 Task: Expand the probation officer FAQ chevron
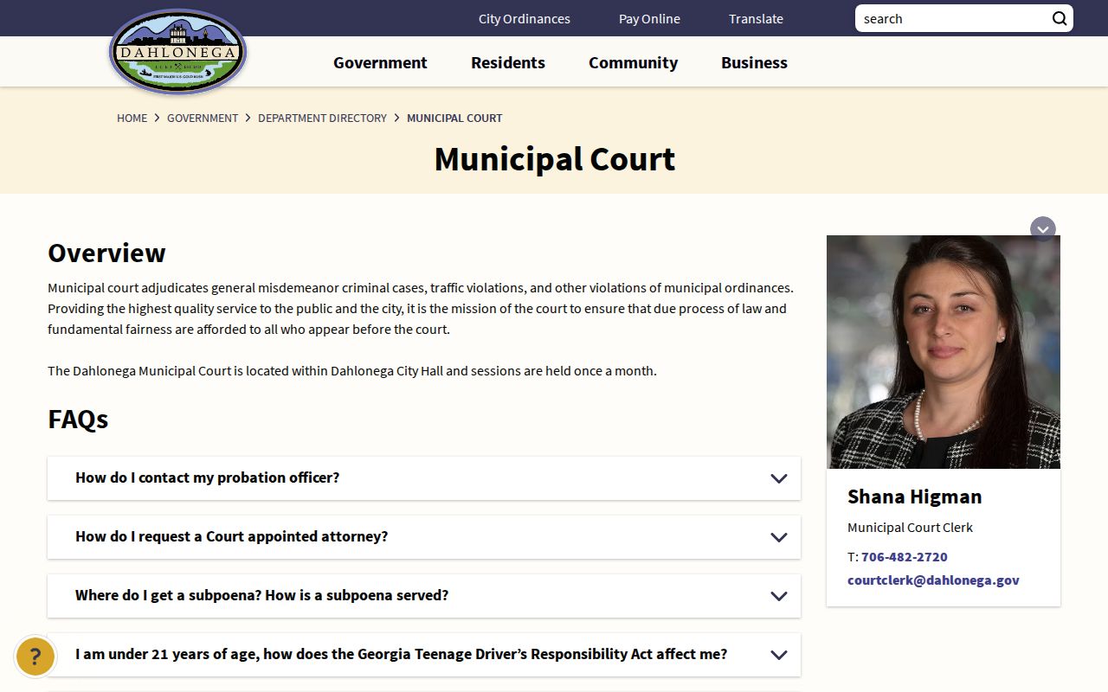[x=779, y=478]
